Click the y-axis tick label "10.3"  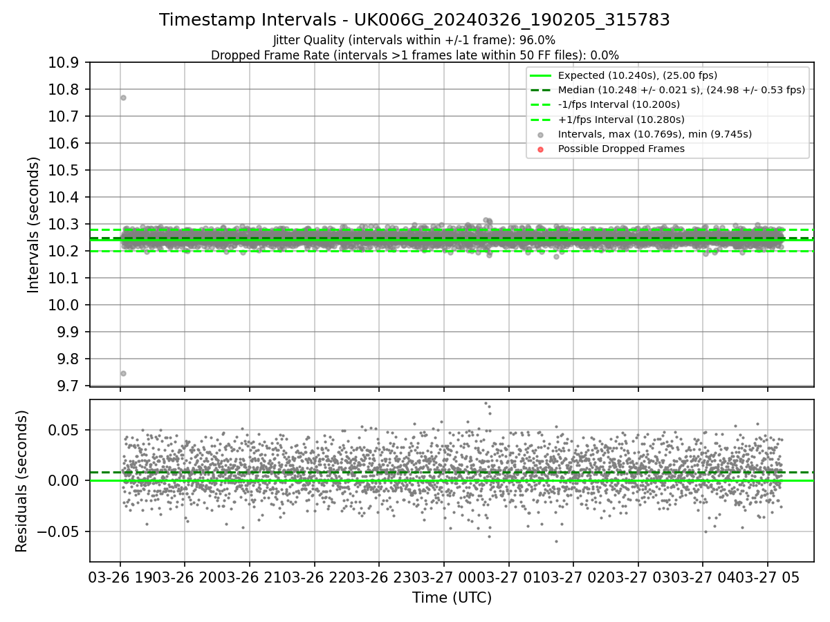pyautogui.click(x=64, y=225)
